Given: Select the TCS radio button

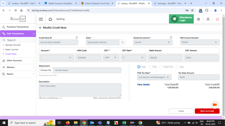Looking at the screenshot, I should point(150,67).
